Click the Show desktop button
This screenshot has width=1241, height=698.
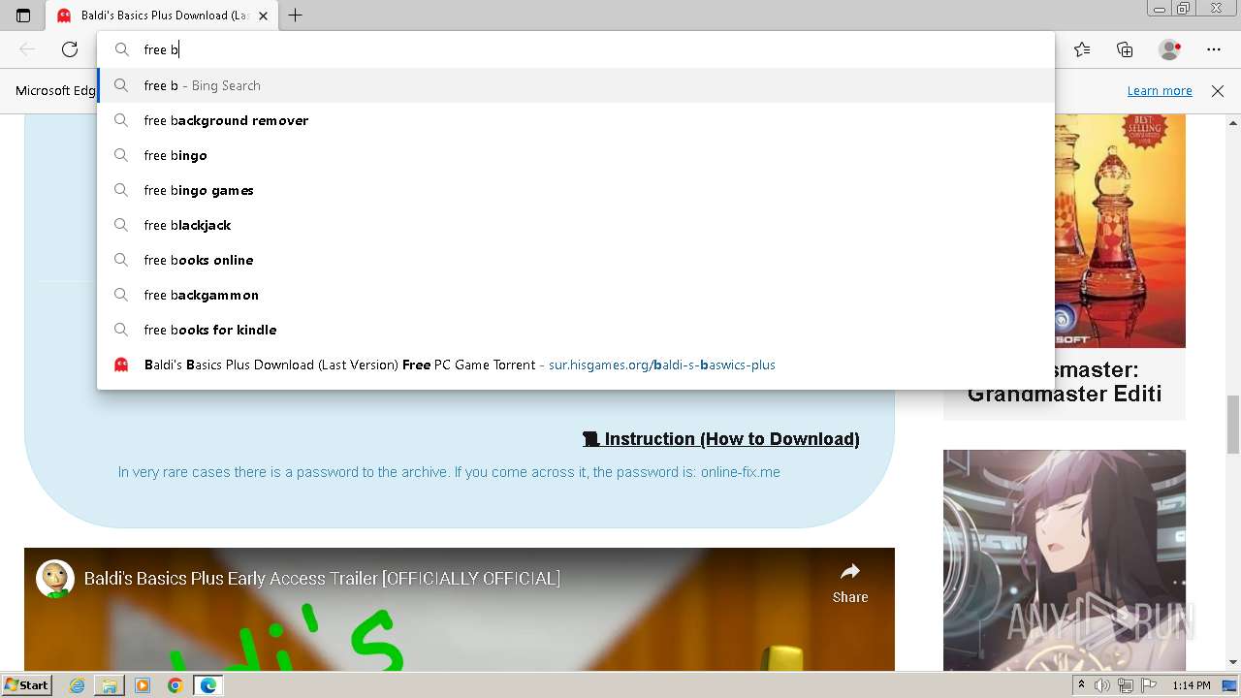(1230, 685)
